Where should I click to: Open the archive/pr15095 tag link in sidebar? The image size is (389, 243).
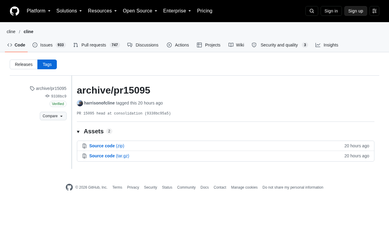click(51, 88)
